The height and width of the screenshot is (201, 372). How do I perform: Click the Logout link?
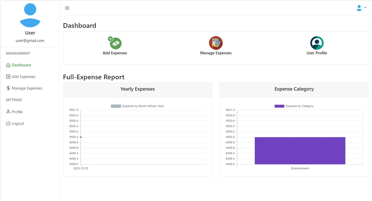click(17, 123)
